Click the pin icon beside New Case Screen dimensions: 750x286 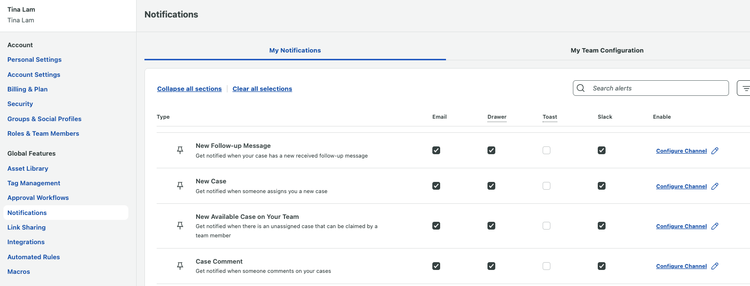tap(180, 186)
